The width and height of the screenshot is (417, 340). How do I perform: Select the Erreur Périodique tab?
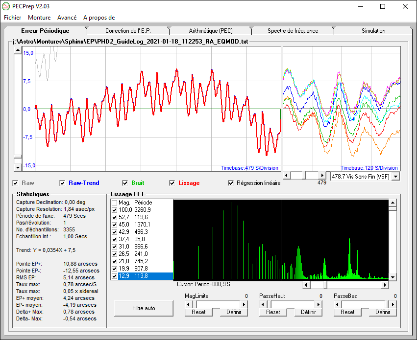coord(45,30)
